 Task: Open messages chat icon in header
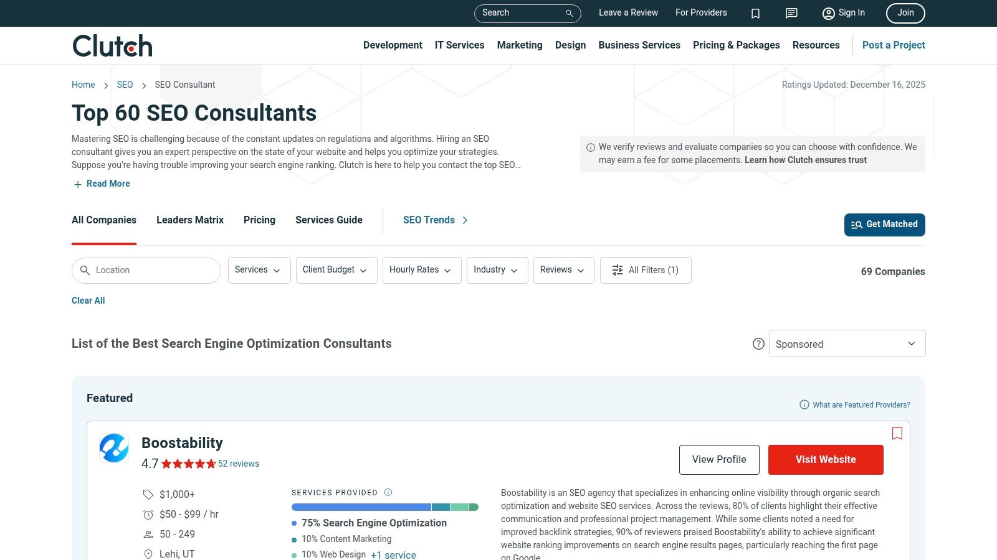[791, 13]
